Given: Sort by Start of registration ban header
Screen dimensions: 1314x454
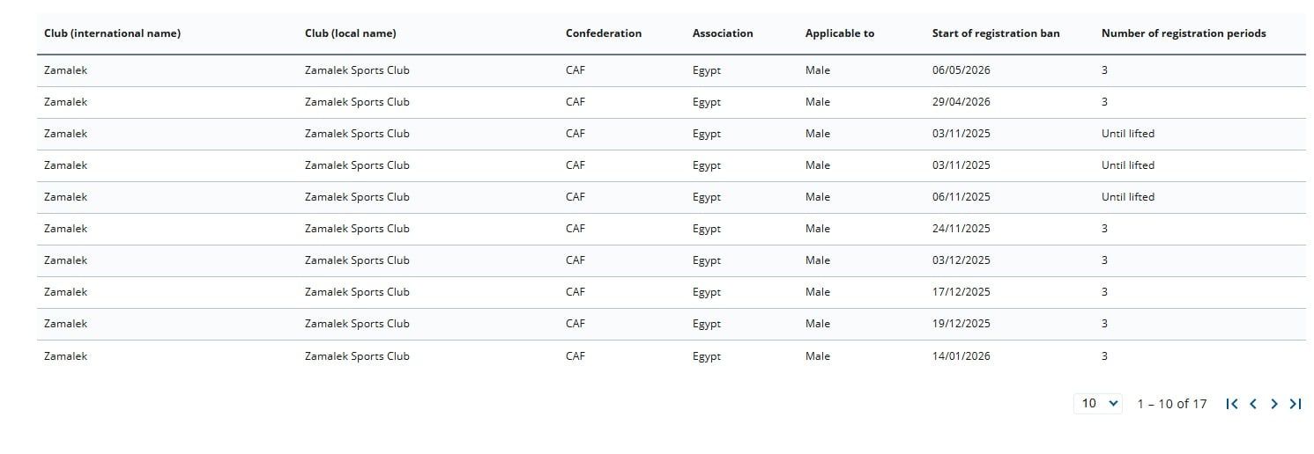Looking at the screenshot, I should [x=996, y=33].
